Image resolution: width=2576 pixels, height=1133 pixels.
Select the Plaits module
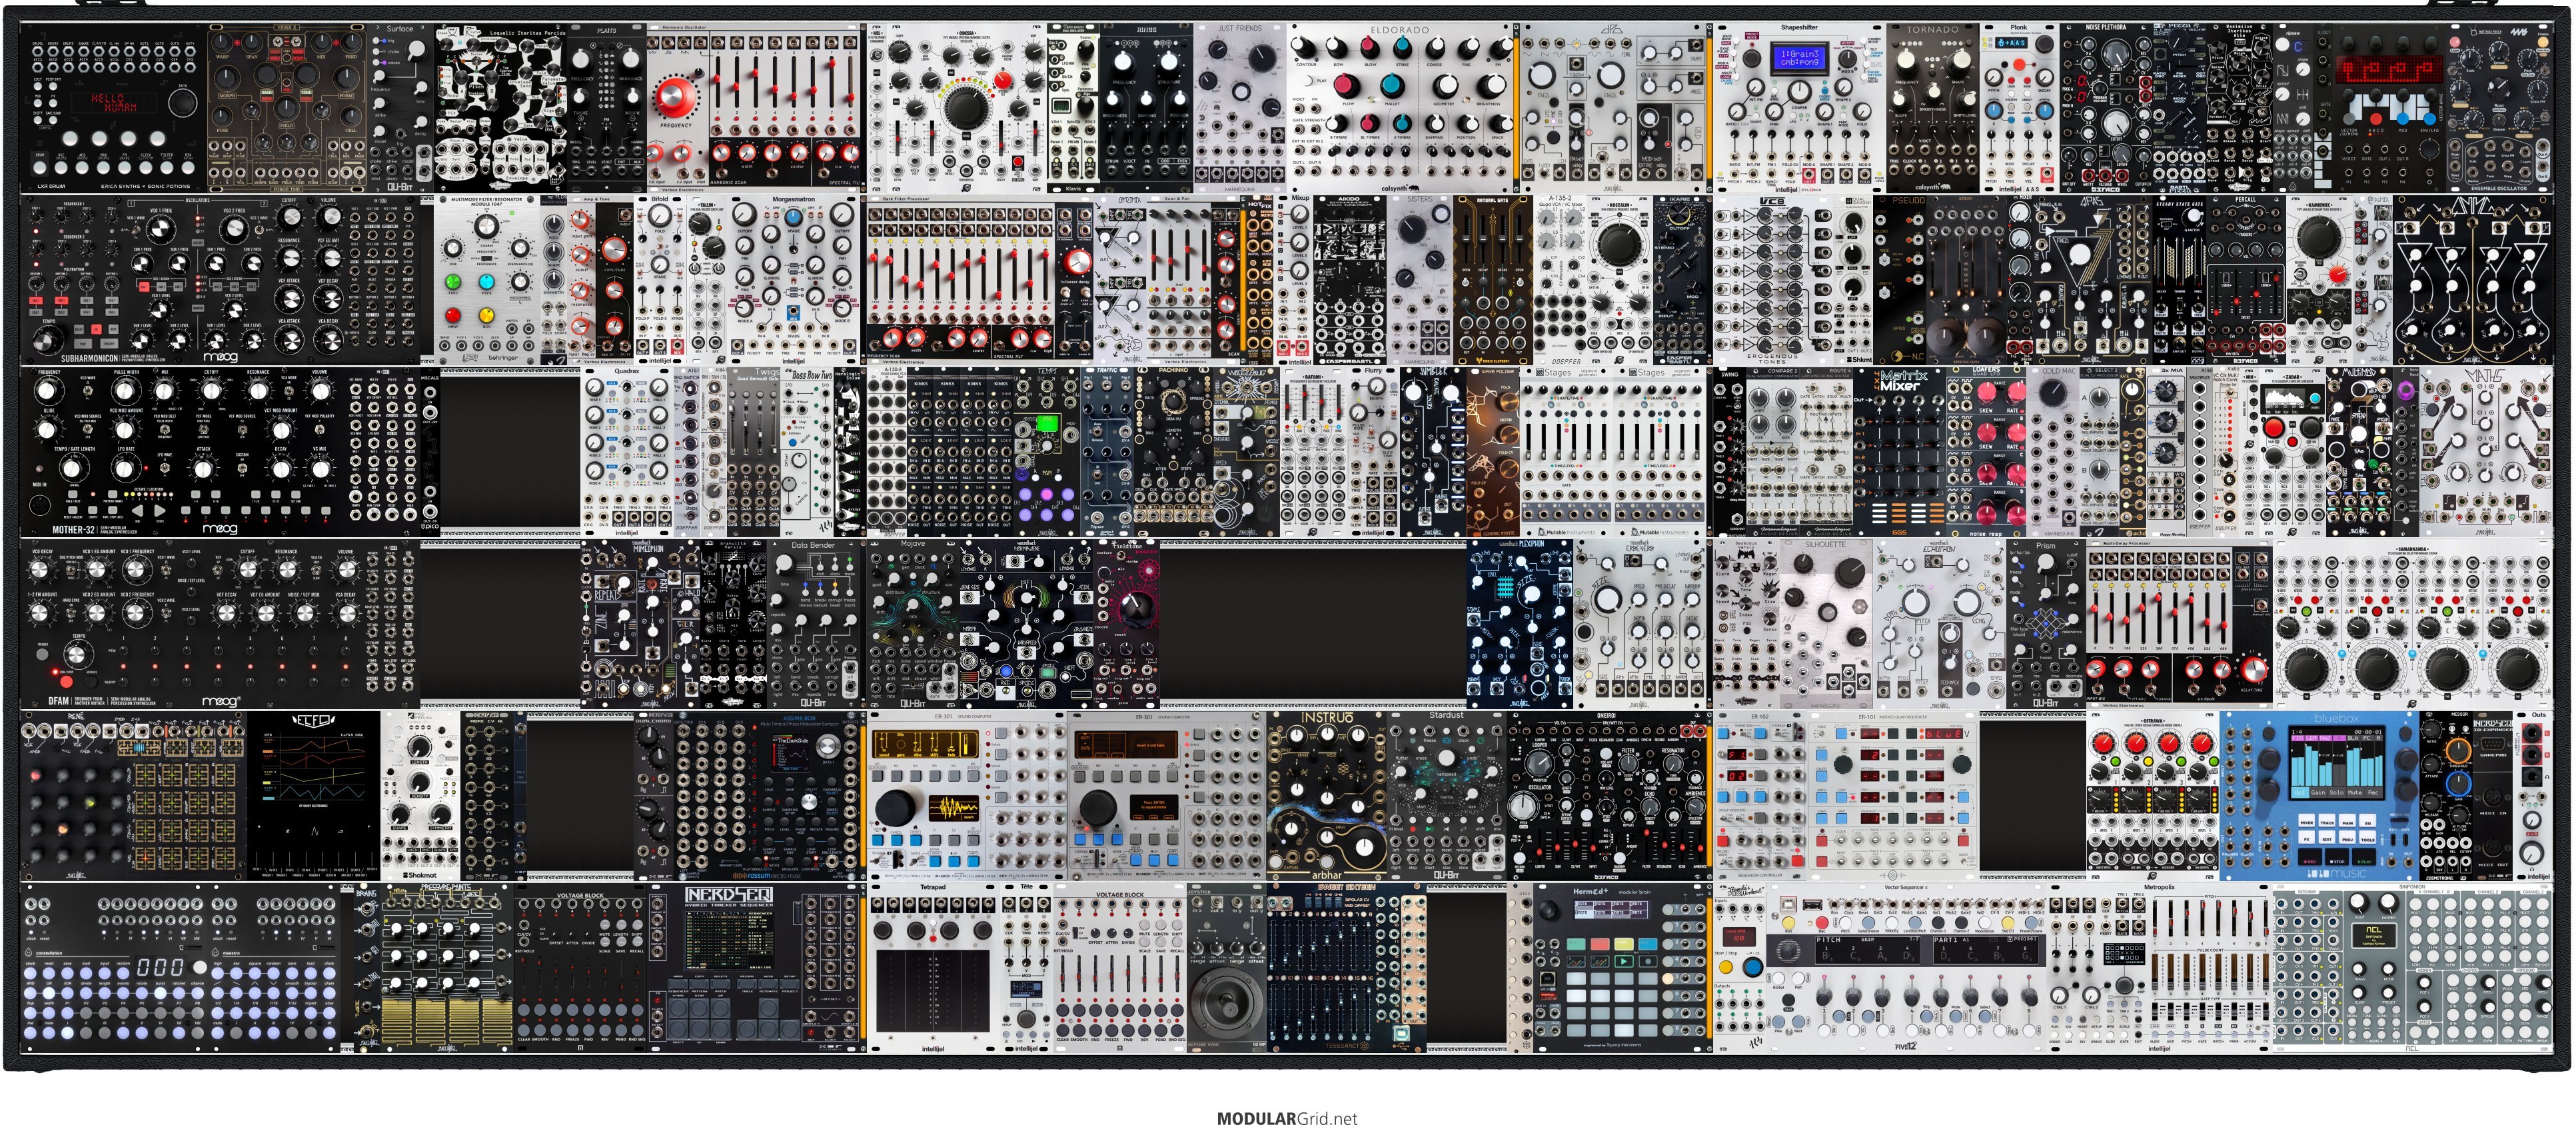(606, 108)
